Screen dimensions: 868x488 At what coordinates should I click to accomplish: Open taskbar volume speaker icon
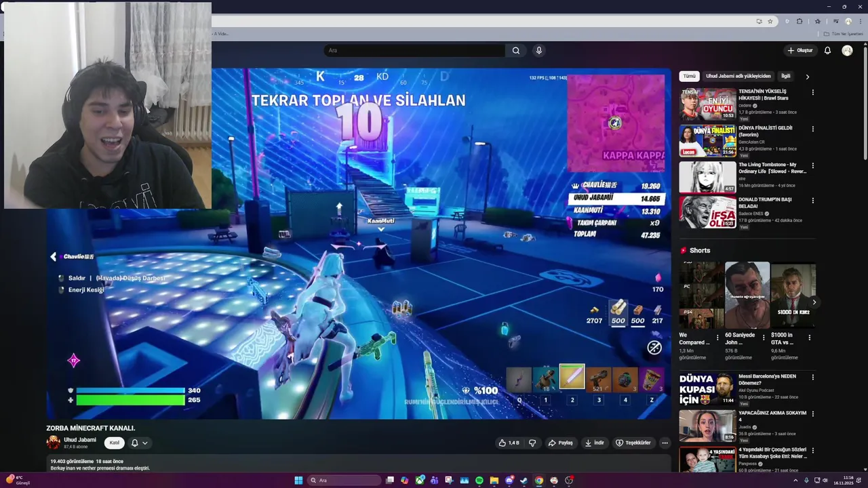(x=825, y=480)
